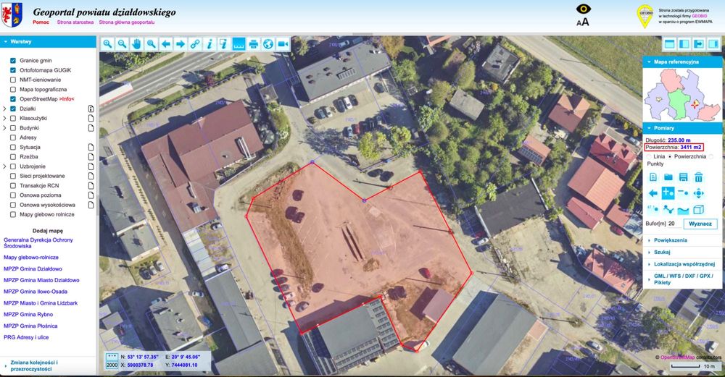
Task: Expand GML / WFS / DXF / GPX section
Action: (x=681, y=279)
